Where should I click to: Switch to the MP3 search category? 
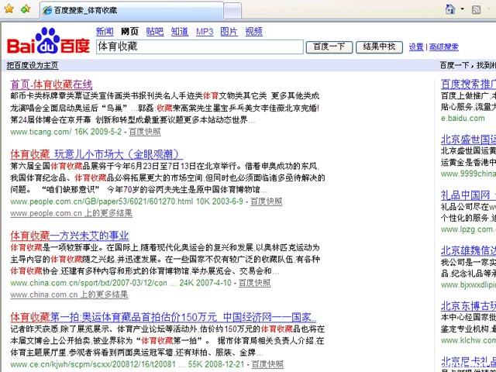[x=205, y=32]
